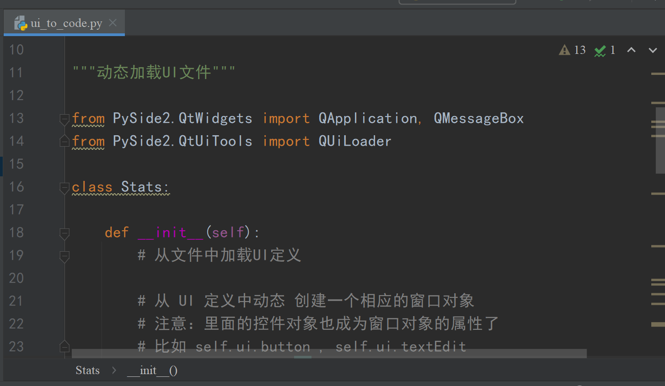Screen dimensions: 665x386
Task: Click Stats in the breadcrumb bar
Action: pyautogui.click(x=87, y=370)
